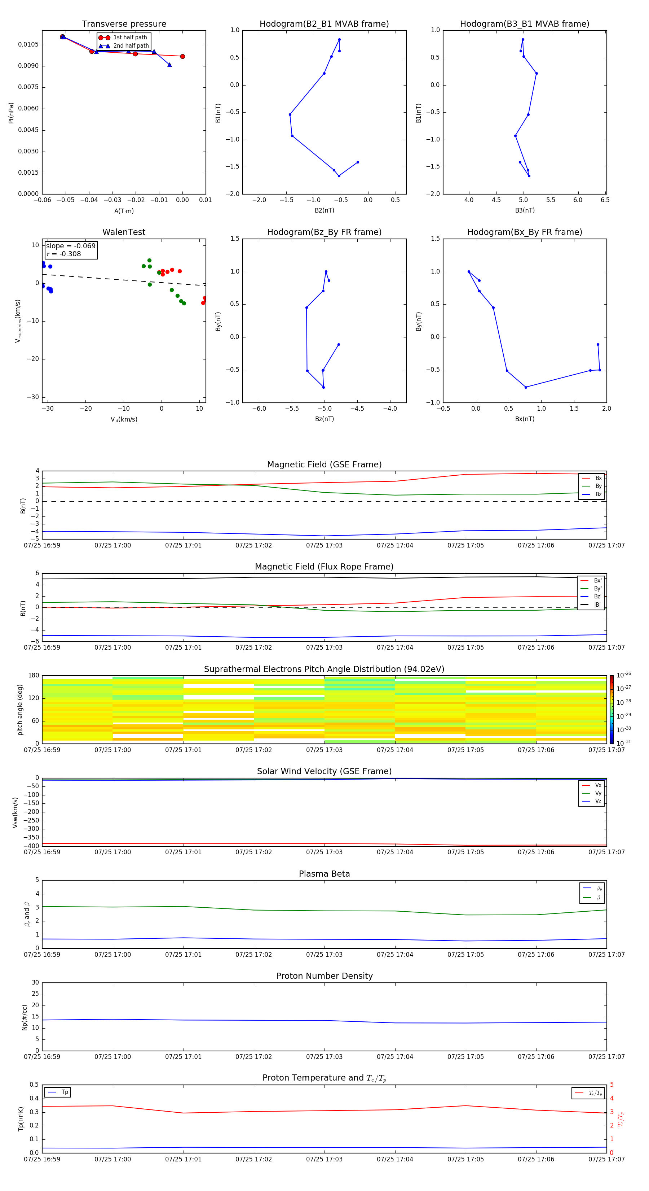Click the "2nd half path" legend entry
The height and width of the screenshot is (1191, 649).
(x=124, y=46)
